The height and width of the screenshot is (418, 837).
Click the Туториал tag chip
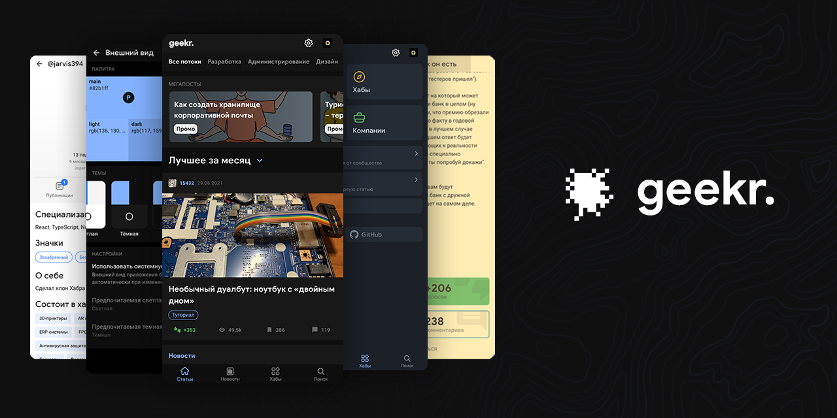tap(183, 315)
